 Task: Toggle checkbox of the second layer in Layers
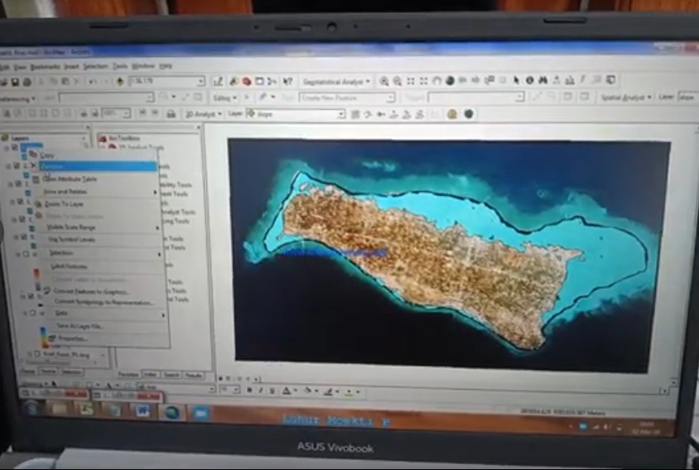point(17,165)
